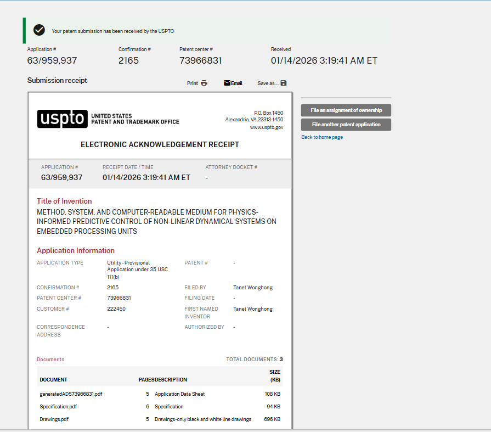Screen dimensions: 491x432
Task: Follow the Back to home page link
Action: 321,136
